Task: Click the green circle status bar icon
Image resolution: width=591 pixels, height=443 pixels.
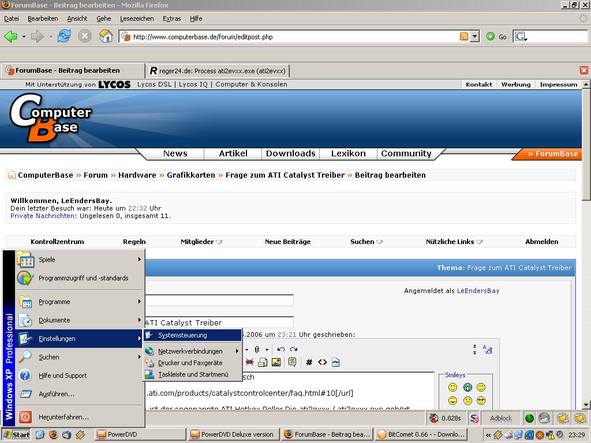Action: (529, 418)
